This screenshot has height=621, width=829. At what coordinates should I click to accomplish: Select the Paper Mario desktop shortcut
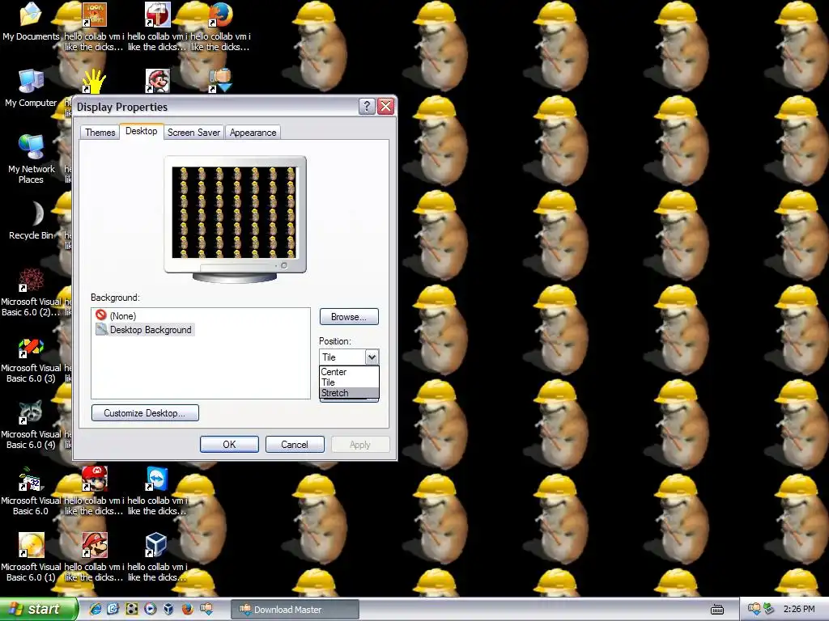tap(95, 545)
